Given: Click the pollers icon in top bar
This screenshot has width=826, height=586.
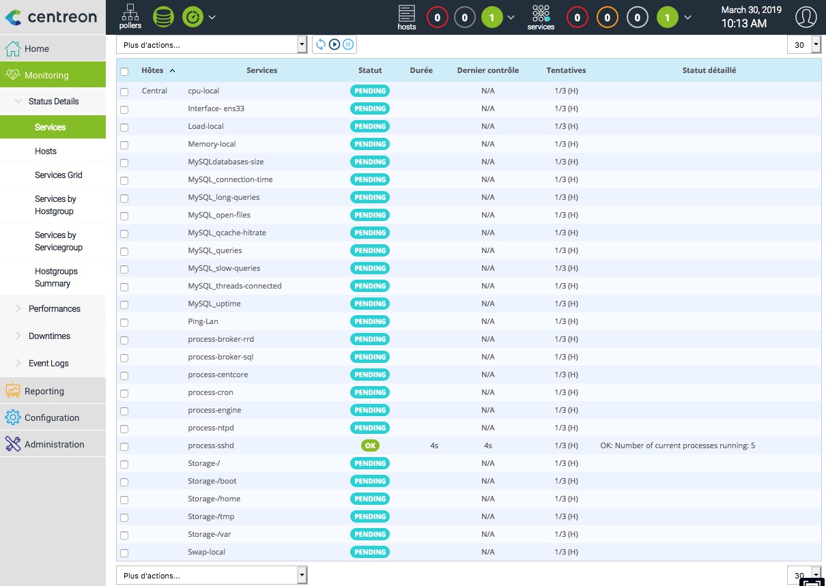Looking at the screenshot, I should [130, 16].
